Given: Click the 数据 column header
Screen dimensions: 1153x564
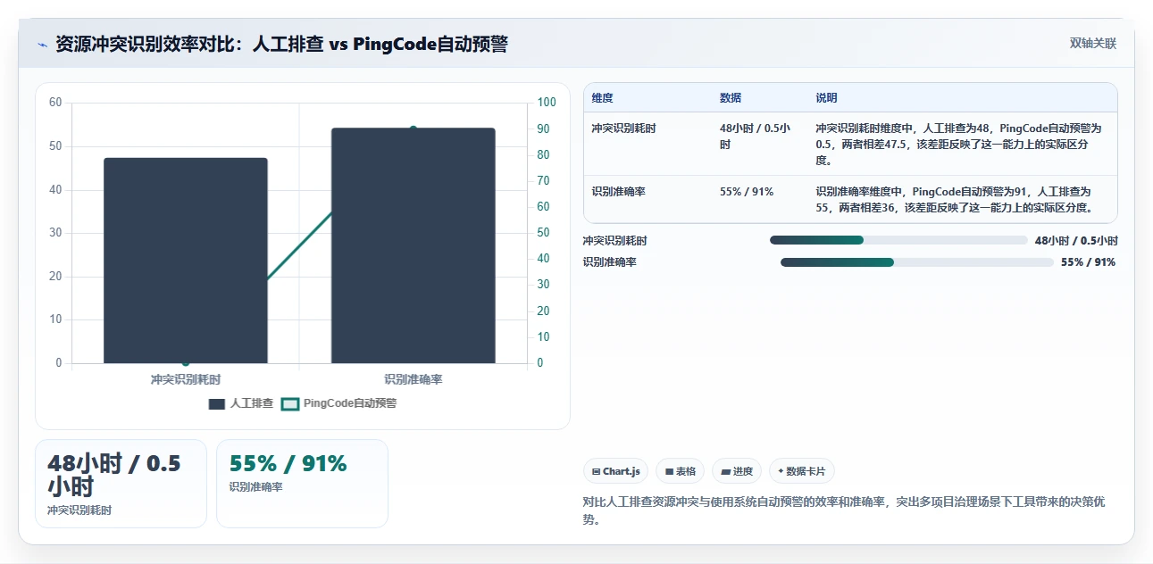Looking at the screenshot, I should click(x=731, y=98).
